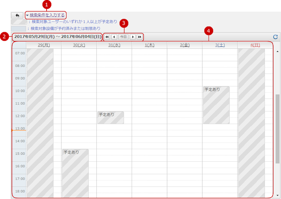Select the red 4(日) Sunday header
The image size is (281, 199).
point(255,45)
